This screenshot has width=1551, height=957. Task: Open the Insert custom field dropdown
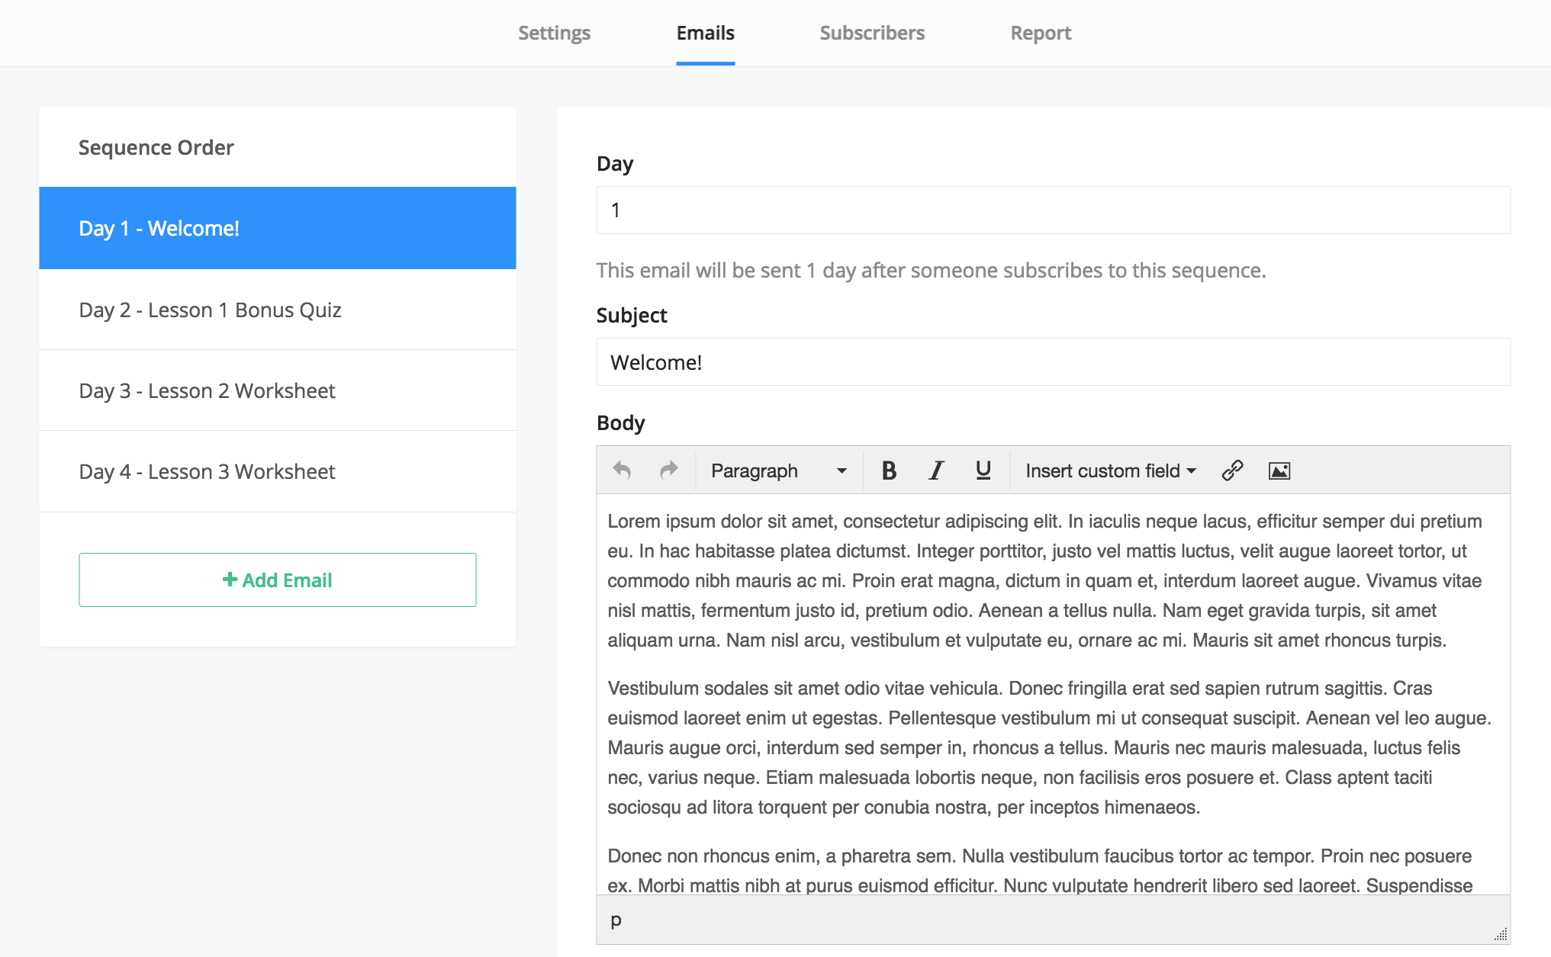click(1110, 470)
